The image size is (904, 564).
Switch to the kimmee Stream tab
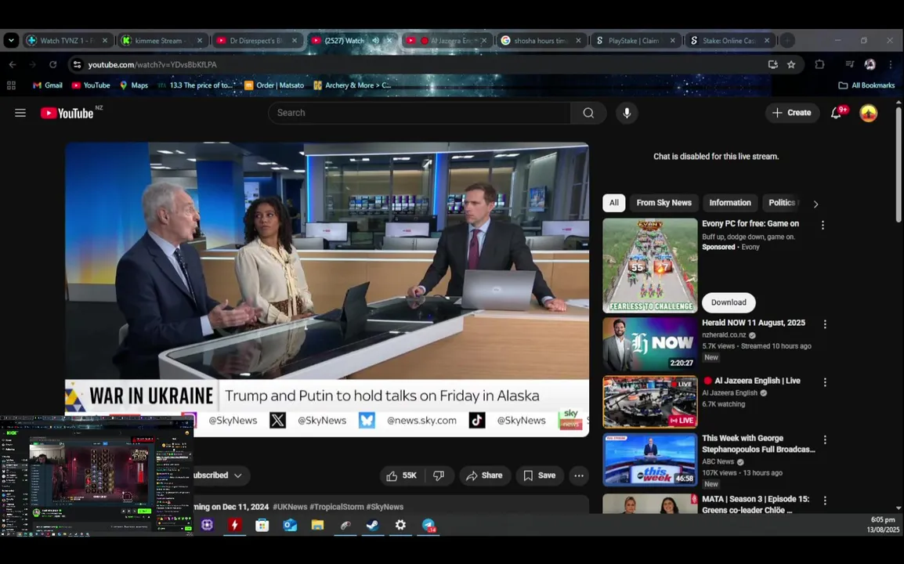coord(162,41)
